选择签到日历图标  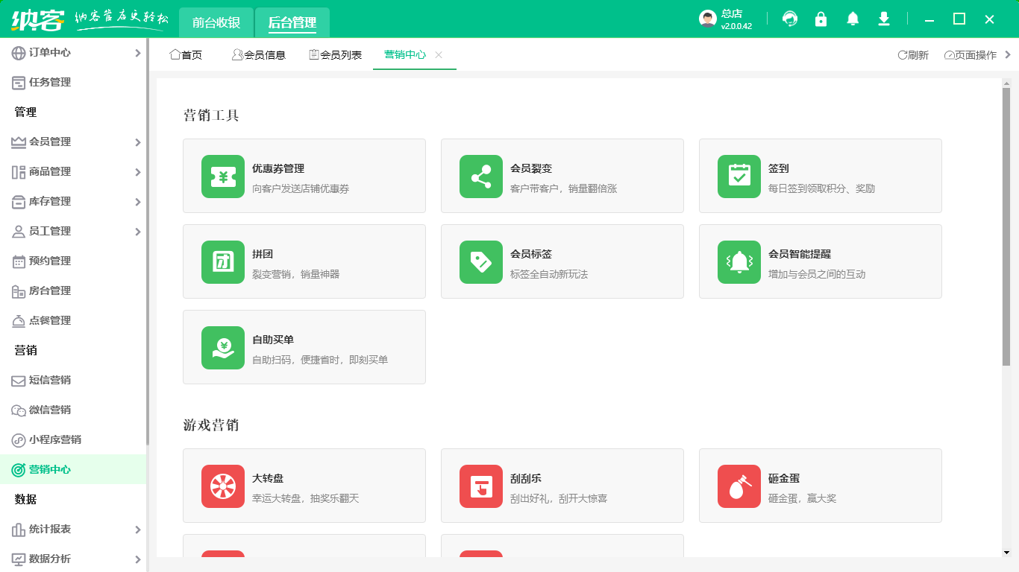click(739, 176)
